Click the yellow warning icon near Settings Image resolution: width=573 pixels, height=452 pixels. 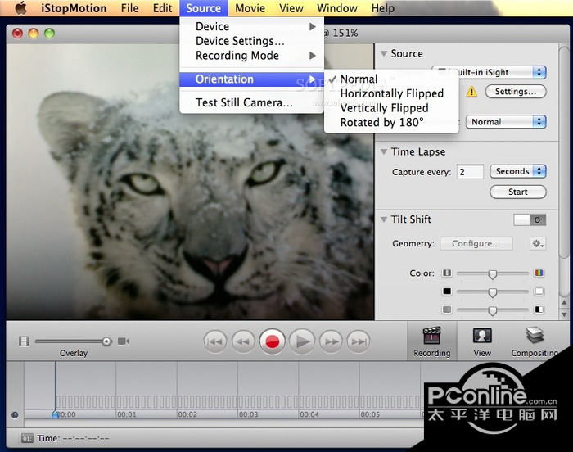point(471,93)
